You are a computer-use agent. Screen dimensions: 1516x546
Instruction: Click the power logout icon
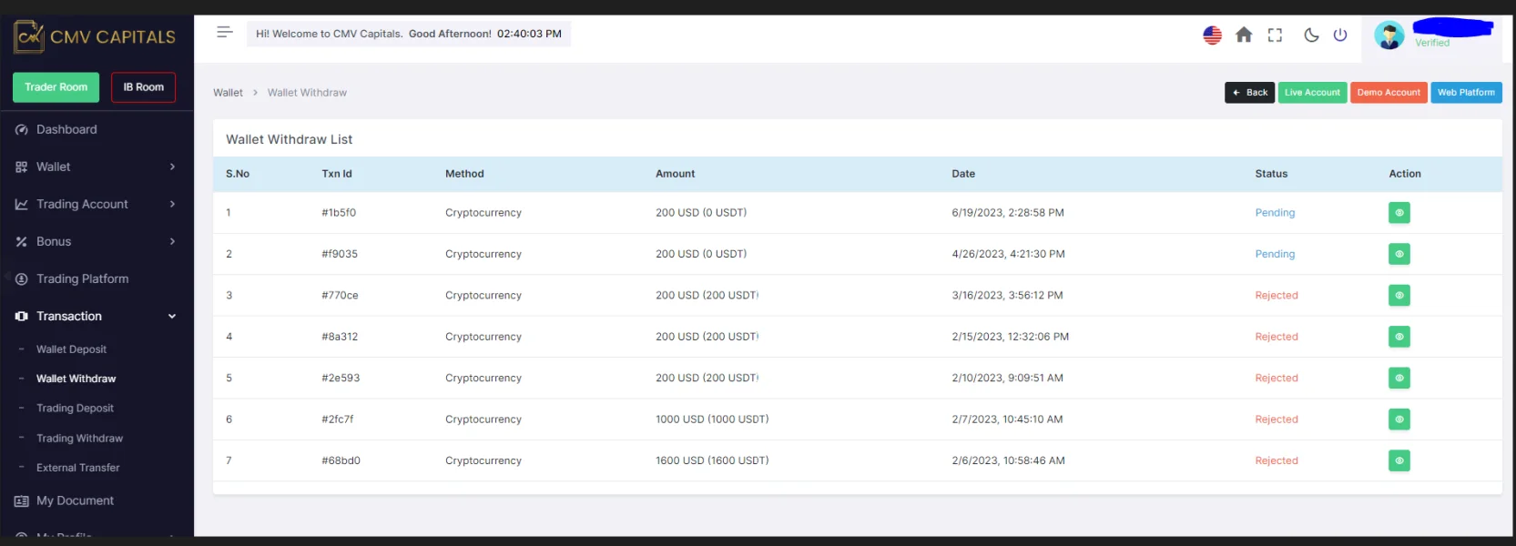pos(1339,35)
